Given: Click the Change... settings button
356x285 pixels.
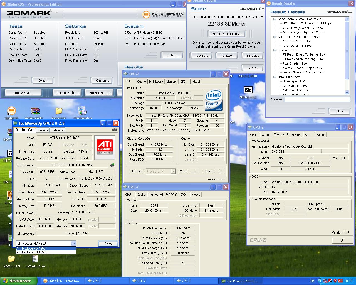Looking at the screenshot, I should 102,80.
